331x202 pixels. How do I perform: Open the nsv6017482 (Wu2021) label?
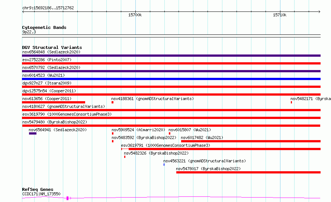pyautogui.click(x=202, y=138)
